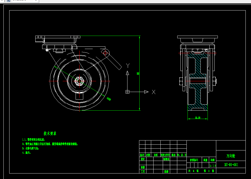The height and width of the screenshot is (179, 251).
Task: Select the 设计 row label
Action: tap(143, 159)
